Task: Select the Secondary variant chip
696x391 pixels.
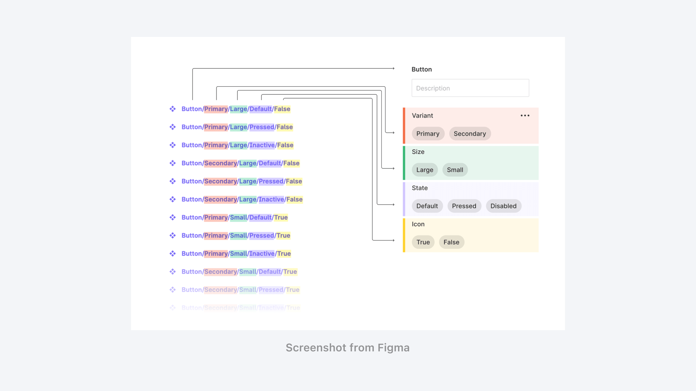Action: point(470,134)
